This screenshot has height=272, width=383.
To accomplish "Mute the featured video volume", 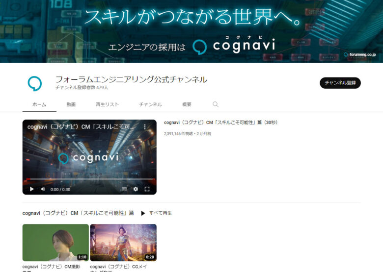I will coord(43,189).
